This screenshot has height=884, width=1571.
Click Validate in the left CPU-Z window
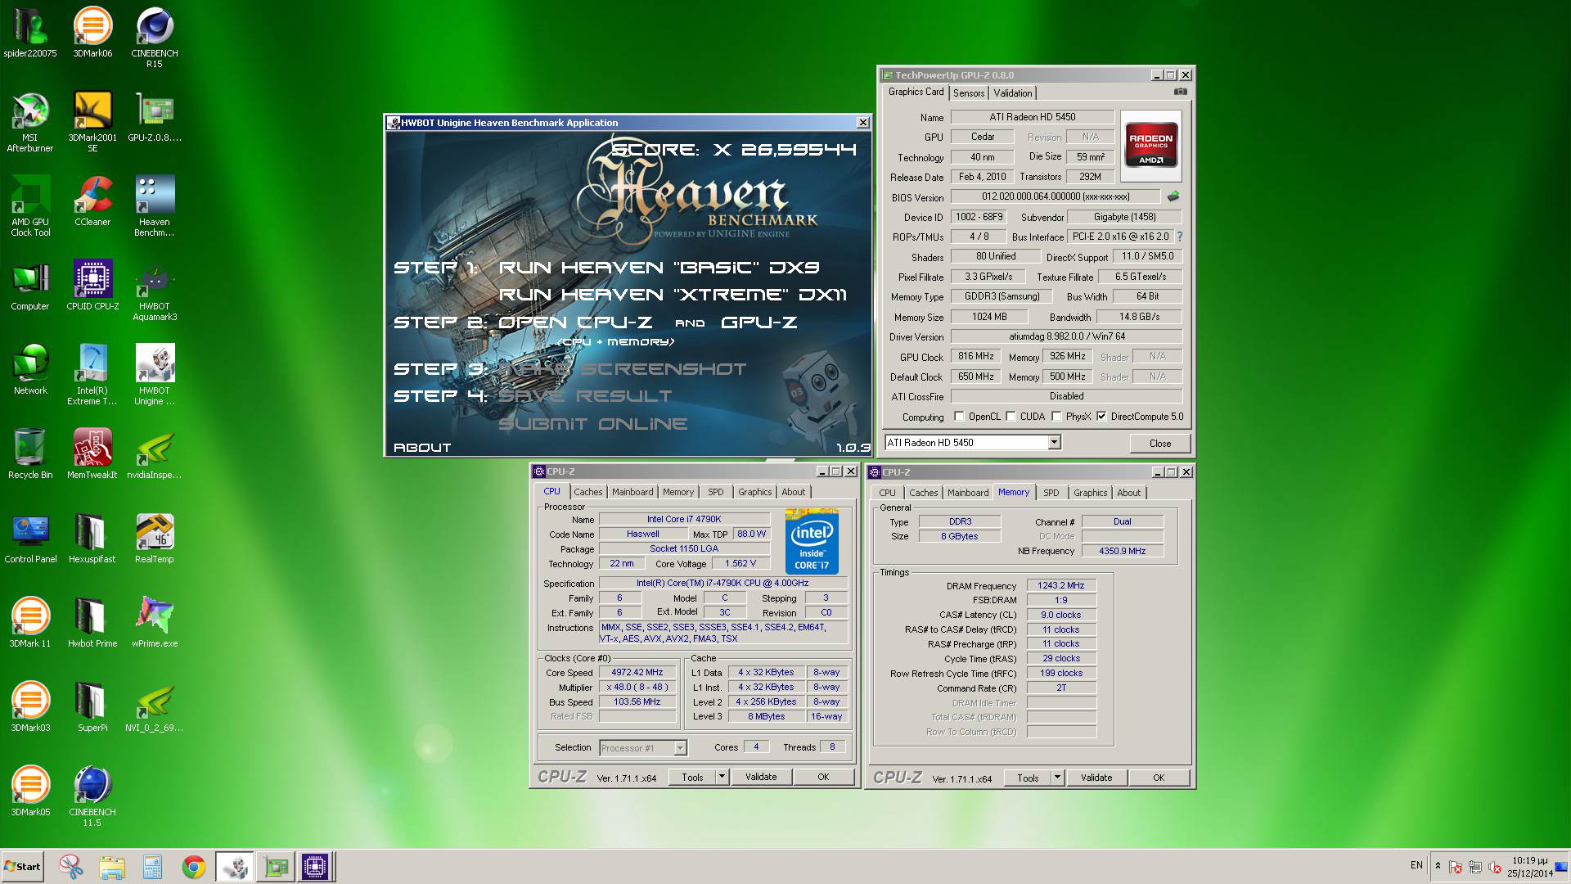(761, 777)
